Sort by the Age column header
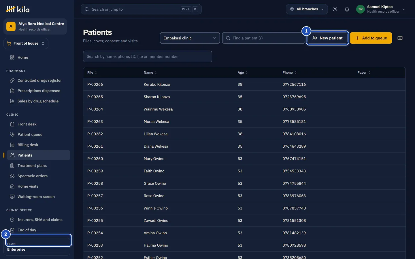 click(x=243, y=73)
